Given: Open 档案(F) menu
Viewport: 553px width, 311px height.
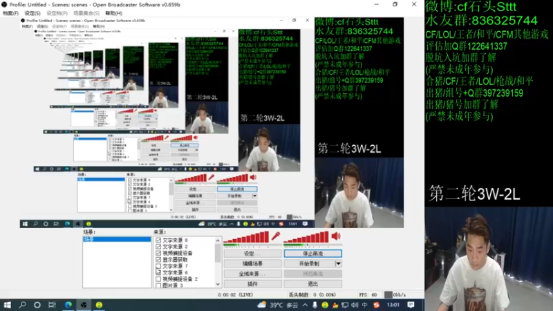Looking at the screenshot, I should [x=10, y=13].
